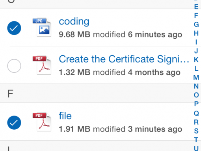Jump to letter G in index
The width and height of the screenshot is (201, 151).
pos(196,25)
